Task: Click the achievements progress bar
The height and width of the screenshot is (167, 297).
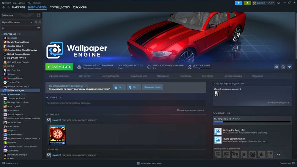Action: (x=252, y=122)
